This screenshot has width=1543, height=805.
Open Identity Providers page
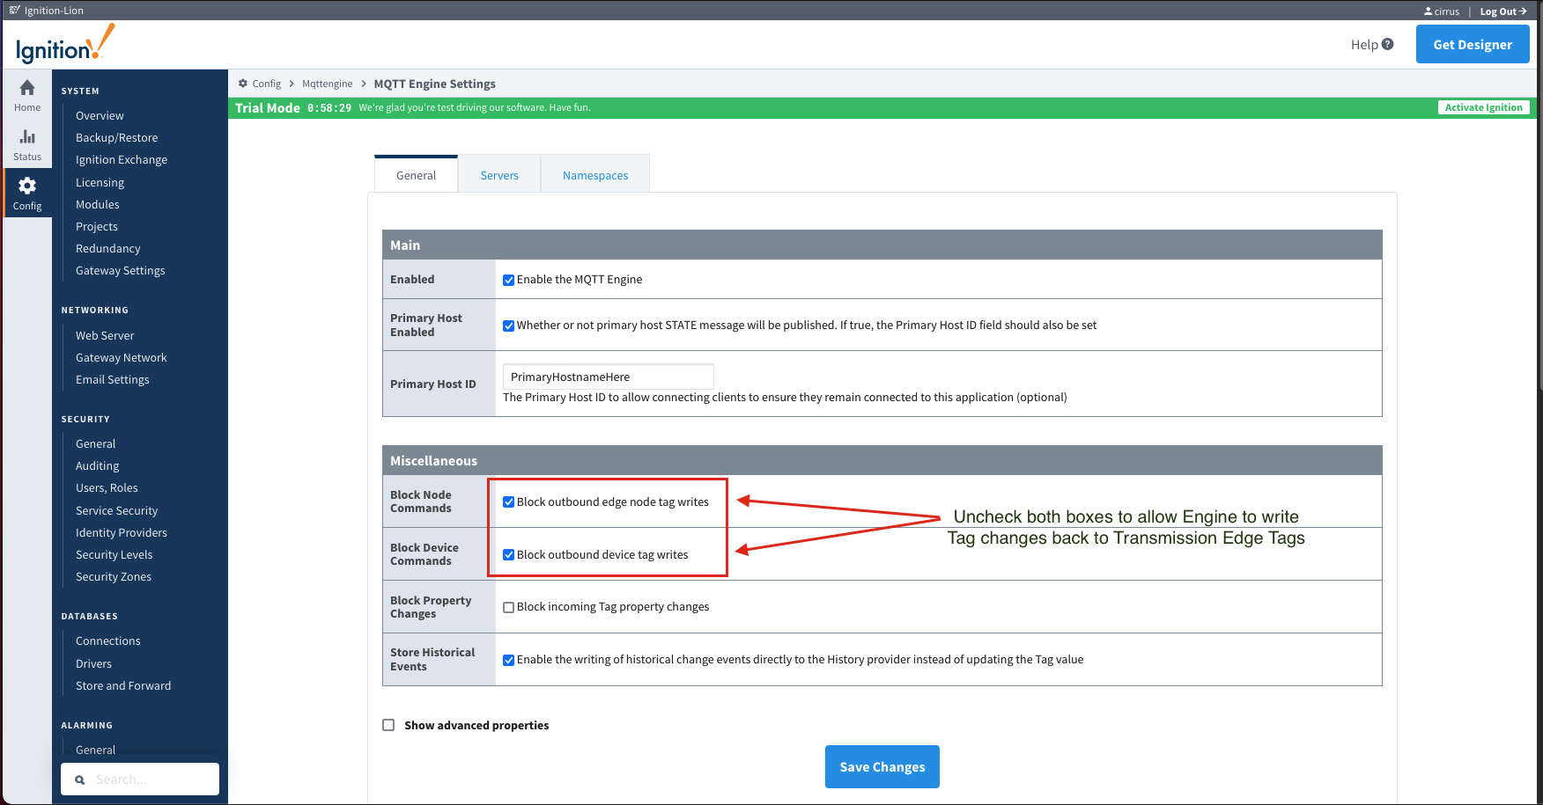122,532
